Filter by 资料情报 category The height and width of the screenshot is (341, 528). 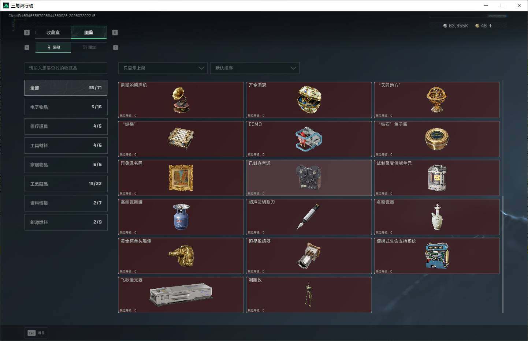(x=66, y=203)
